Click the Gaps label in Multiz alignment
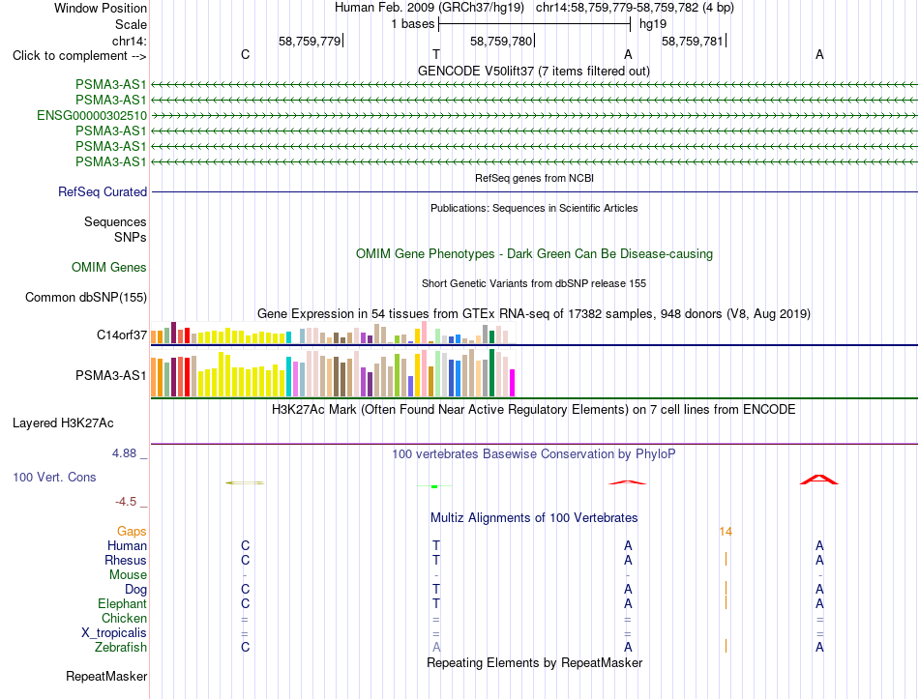The image size is (919, 699). 132,531
